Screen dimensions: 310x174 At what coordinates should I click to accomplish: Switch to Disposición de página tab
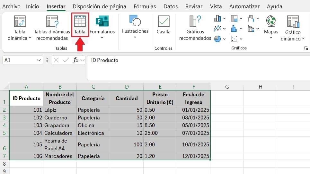pos(99,6)
